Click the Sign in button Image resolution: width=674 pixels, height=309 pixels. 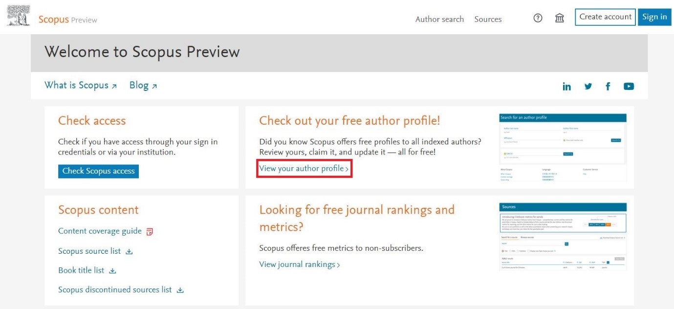654,17
